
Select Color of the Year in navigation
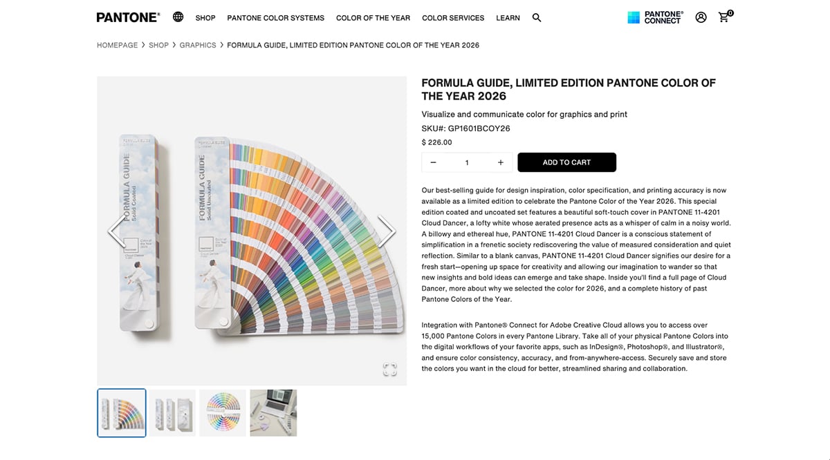pyautogui.click(x=373, y=18)
